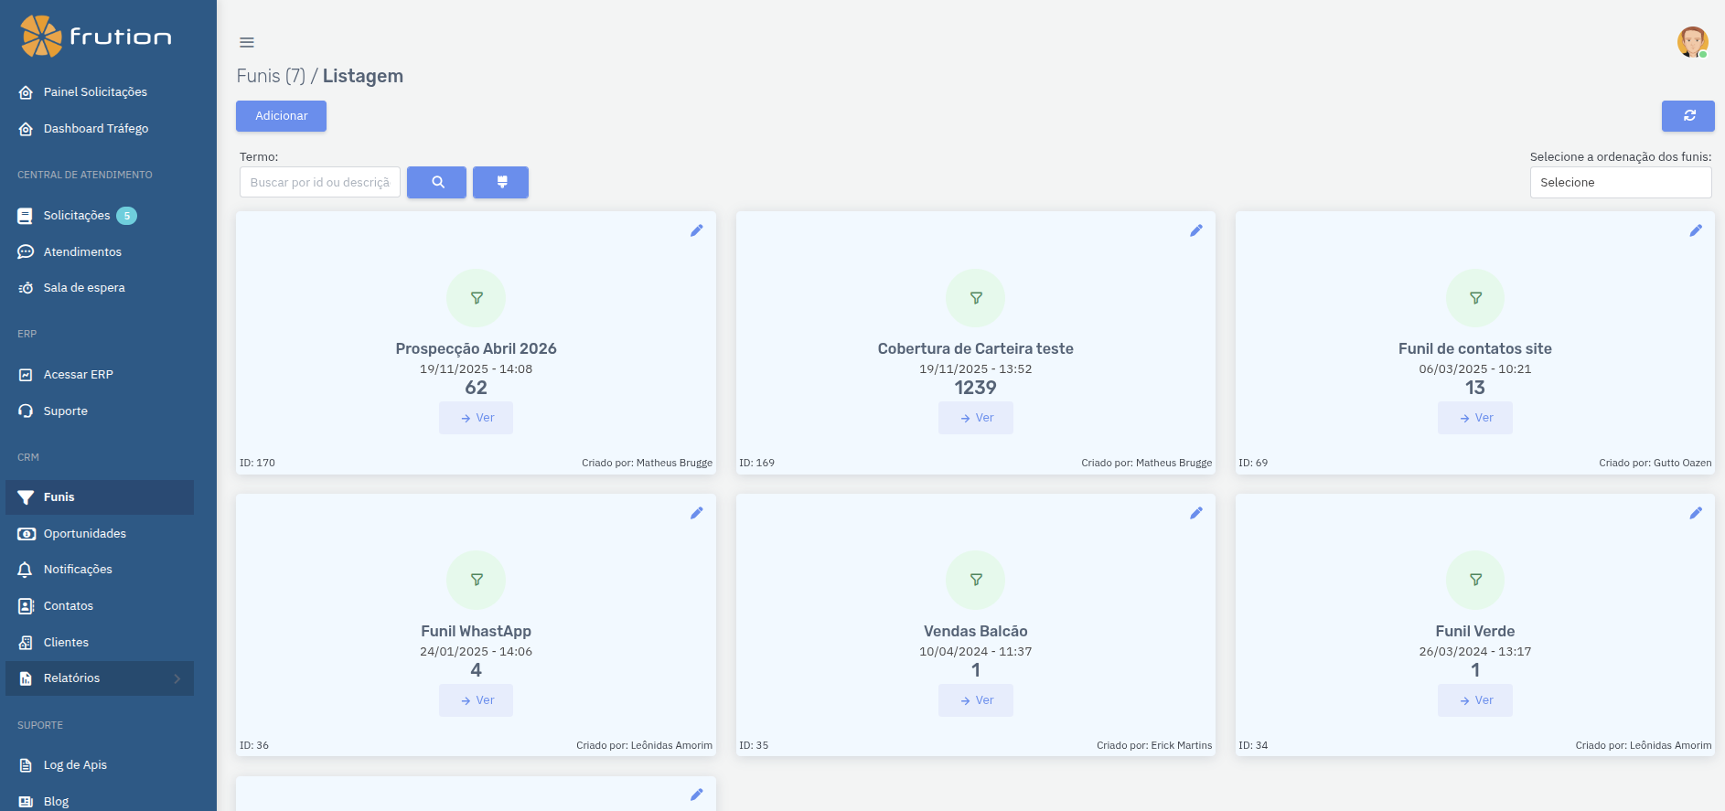Image resolution: width=1725 pixels, height=811 pixels.
Task: Click Ver on Prospecção Abril 2026
Action: [x=477, y=418]
